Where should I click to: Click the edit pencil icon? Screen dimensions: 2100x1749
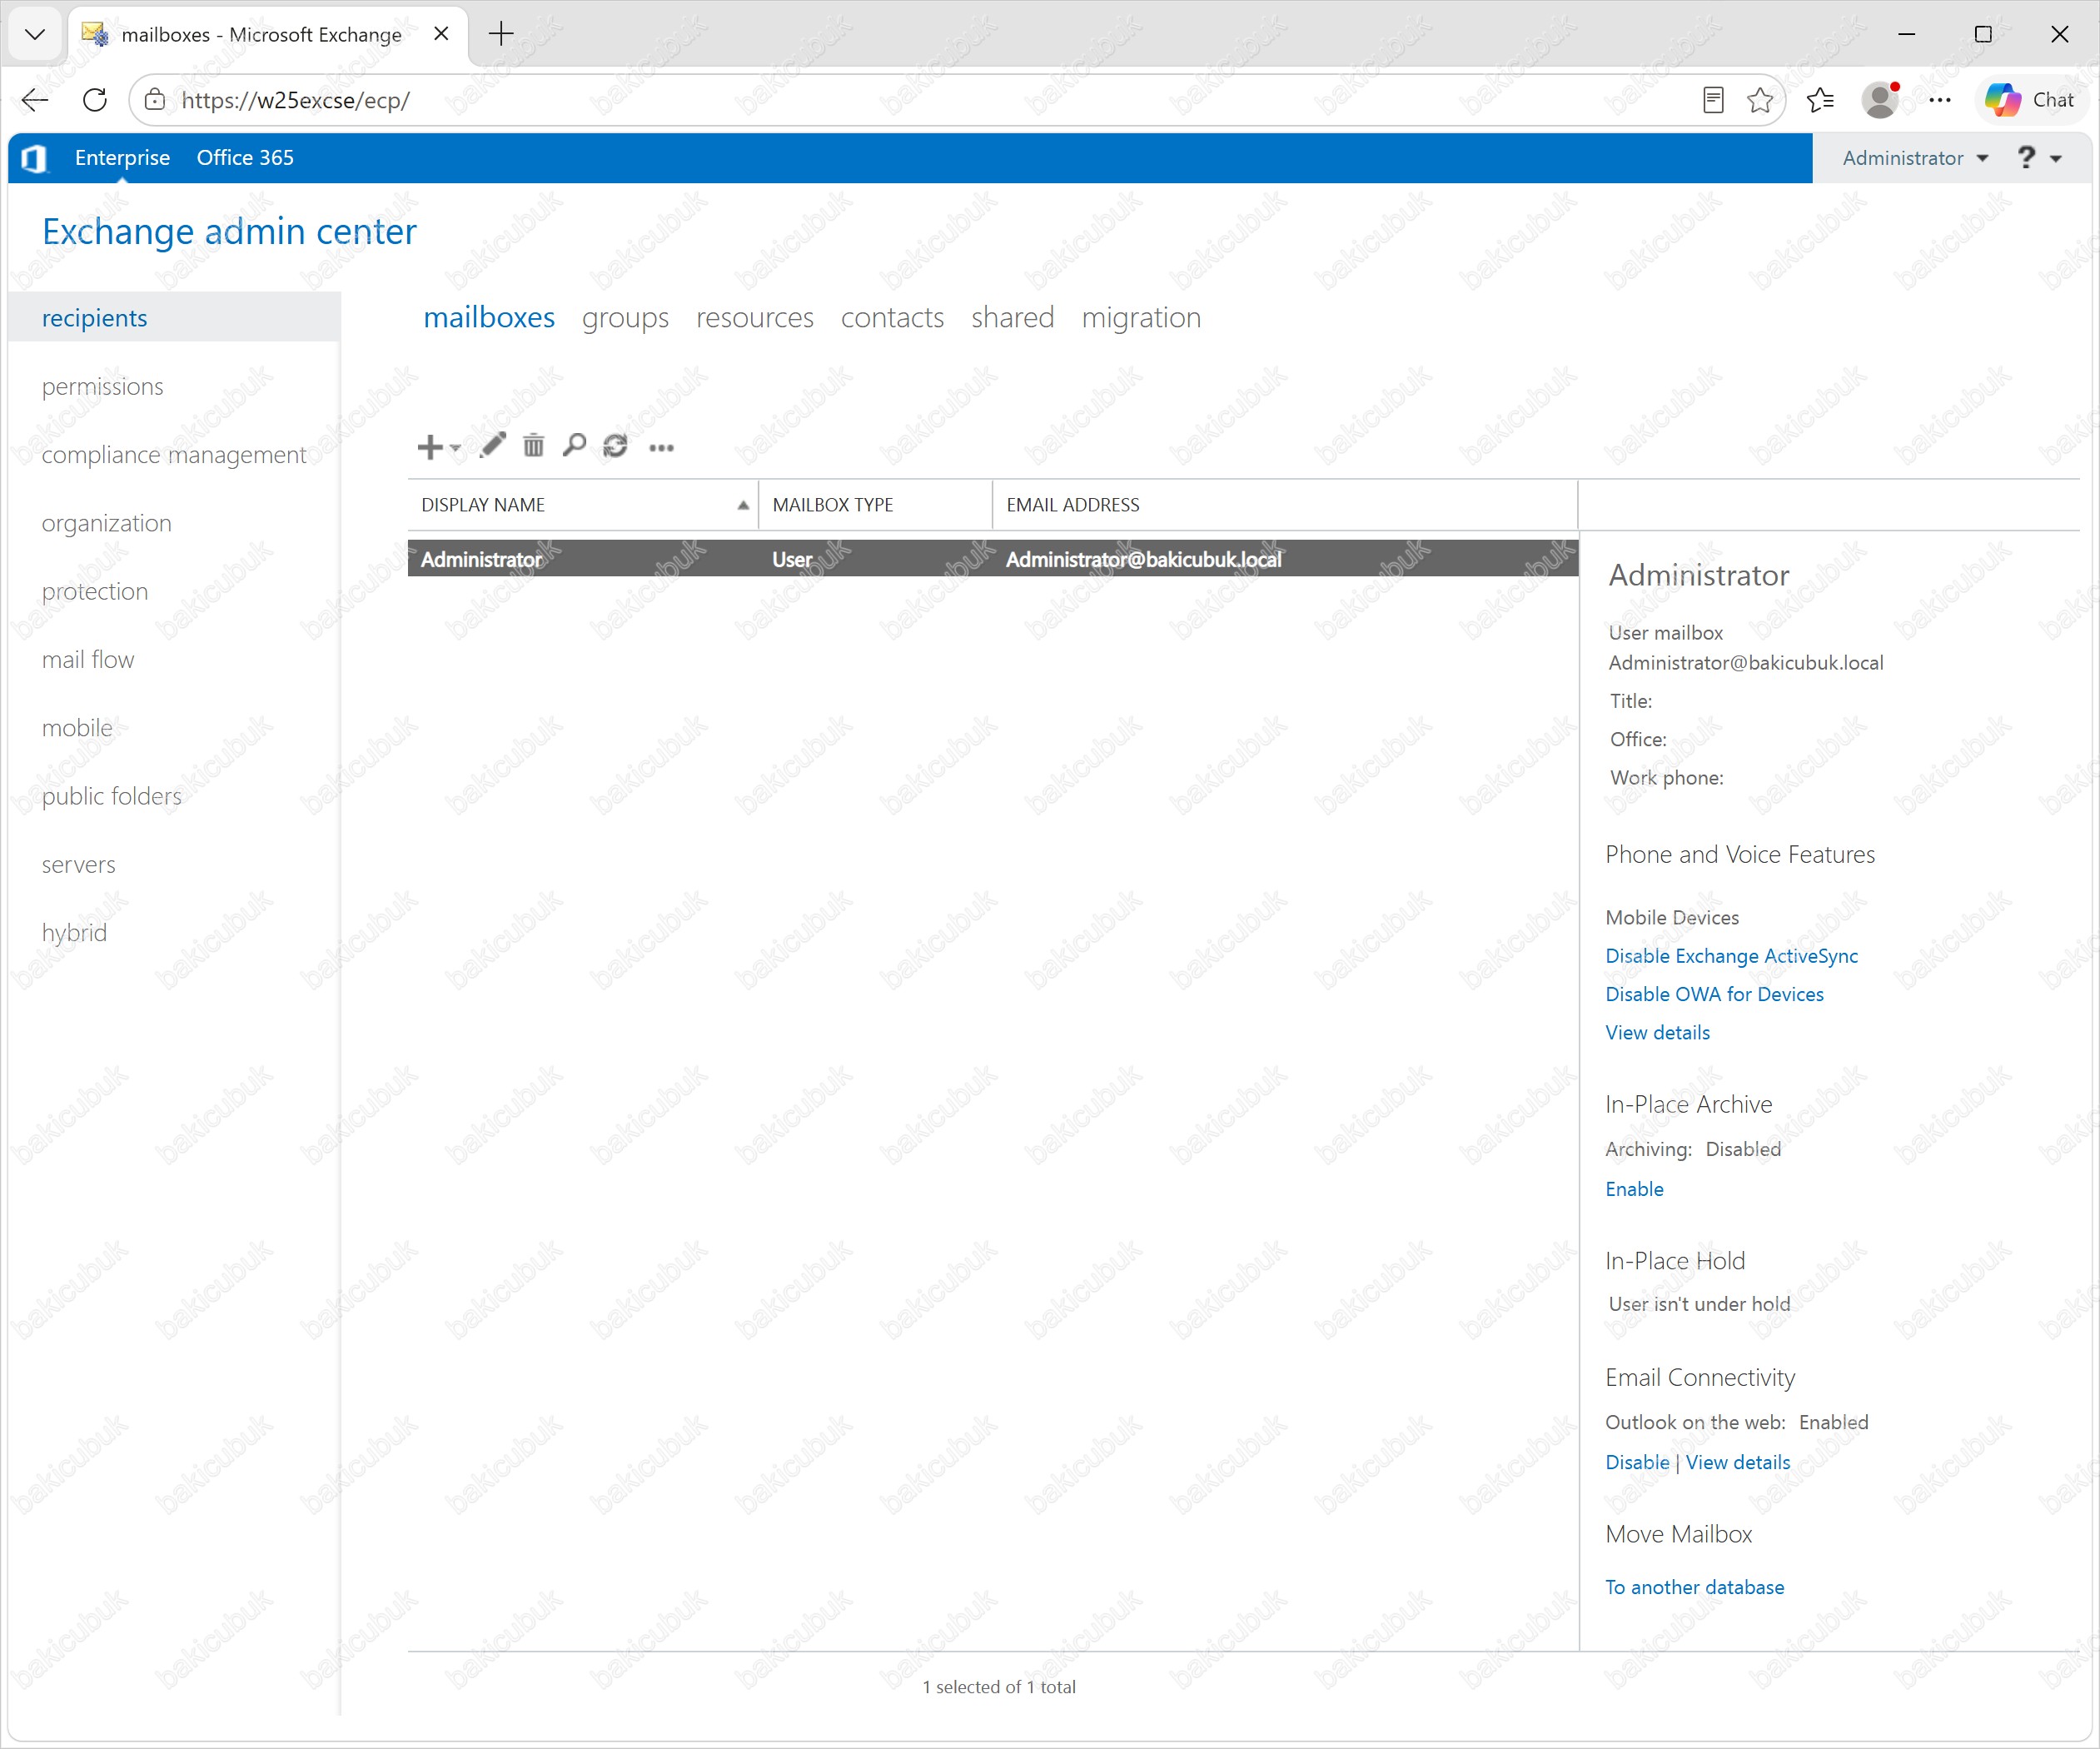coord(492,445)
